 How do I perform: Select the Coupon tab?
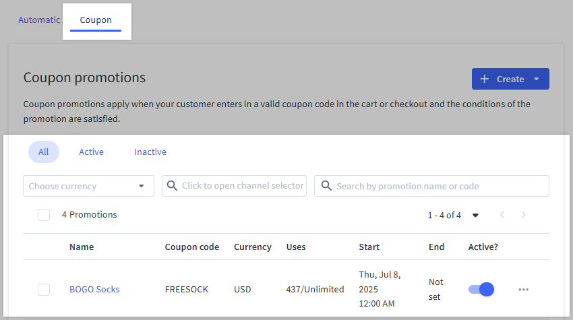(x=96, y=20)
